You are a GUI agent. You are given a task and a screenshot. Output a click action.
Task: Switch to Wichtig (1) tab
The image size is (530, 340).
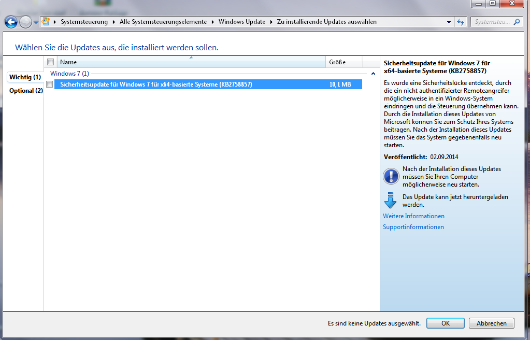pos(25,77)
